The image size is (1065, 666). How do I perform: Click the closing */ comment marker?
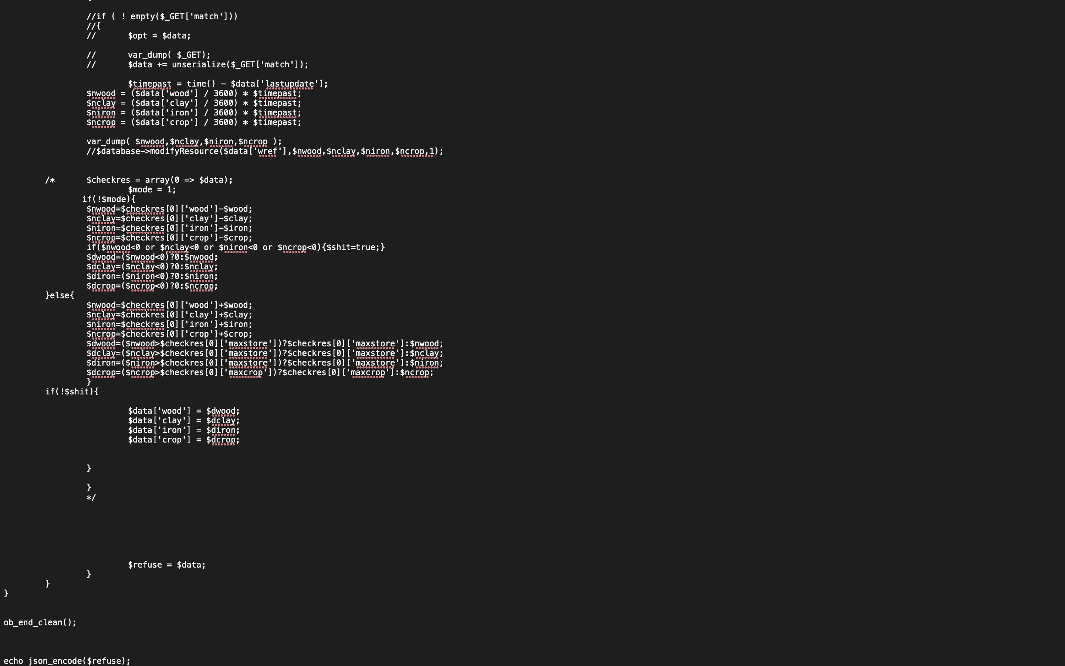point(91,497)
